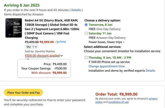Collapse the ₹500.00 discount applied chevron
The width and height of the screenshot is (165, 108).
(x=61, y=56)
